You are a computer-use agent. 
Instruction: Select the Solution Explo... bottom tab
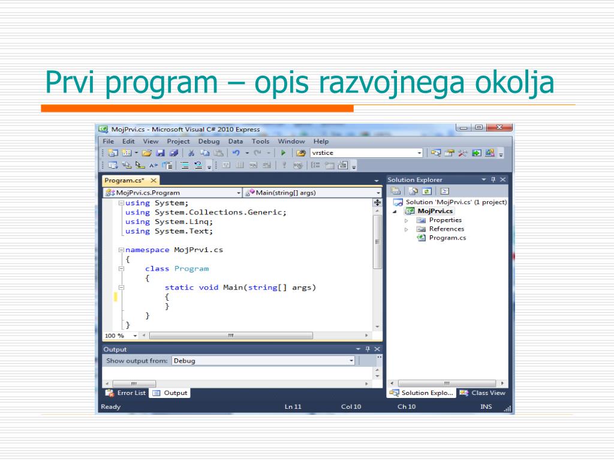point(422,393)
